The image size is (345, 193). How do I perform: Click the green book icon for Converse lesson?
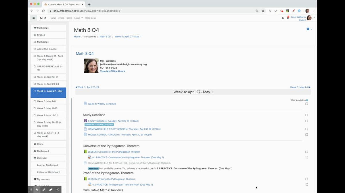[85, 152]
